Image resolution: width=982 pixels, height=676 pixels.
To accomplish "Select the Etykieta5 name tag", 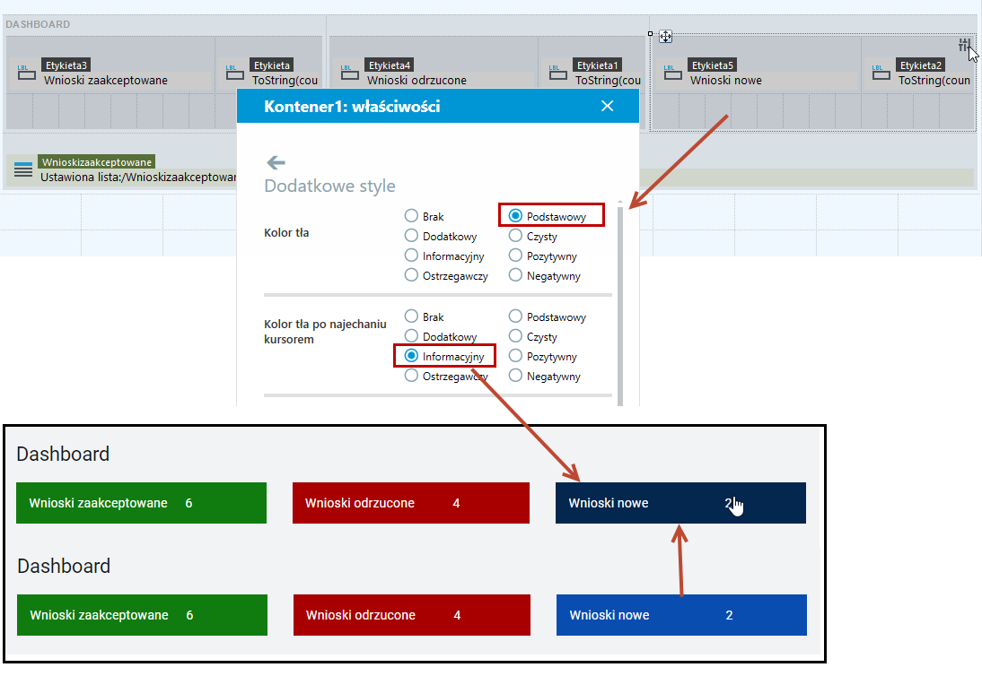I will (713, 65).
